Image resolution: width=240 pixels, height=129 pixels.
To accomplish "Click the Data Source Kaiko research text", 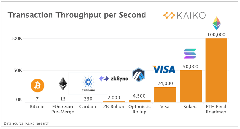I will (27, 123).
